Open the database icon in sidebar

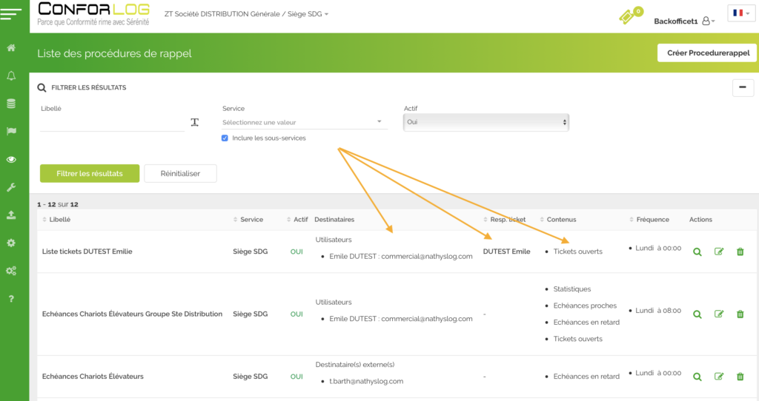tap(11, 104)
